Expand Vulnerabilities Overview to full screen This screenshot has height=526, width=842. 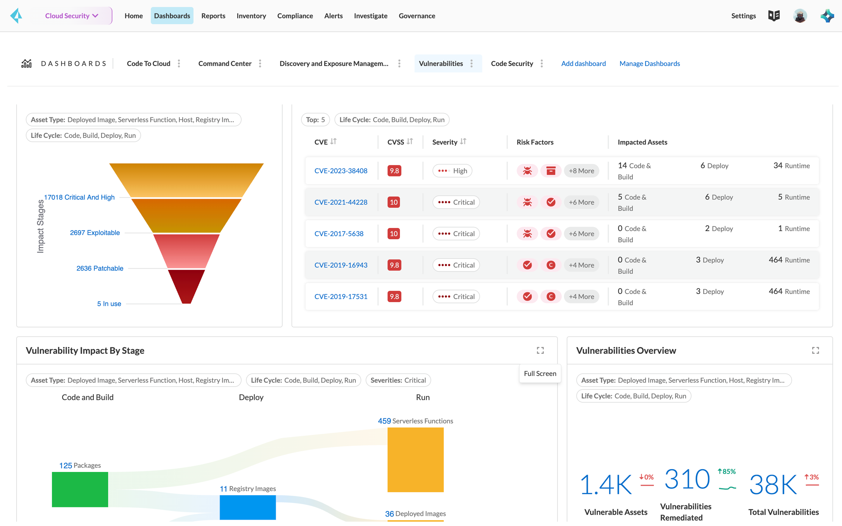point(816,350)
